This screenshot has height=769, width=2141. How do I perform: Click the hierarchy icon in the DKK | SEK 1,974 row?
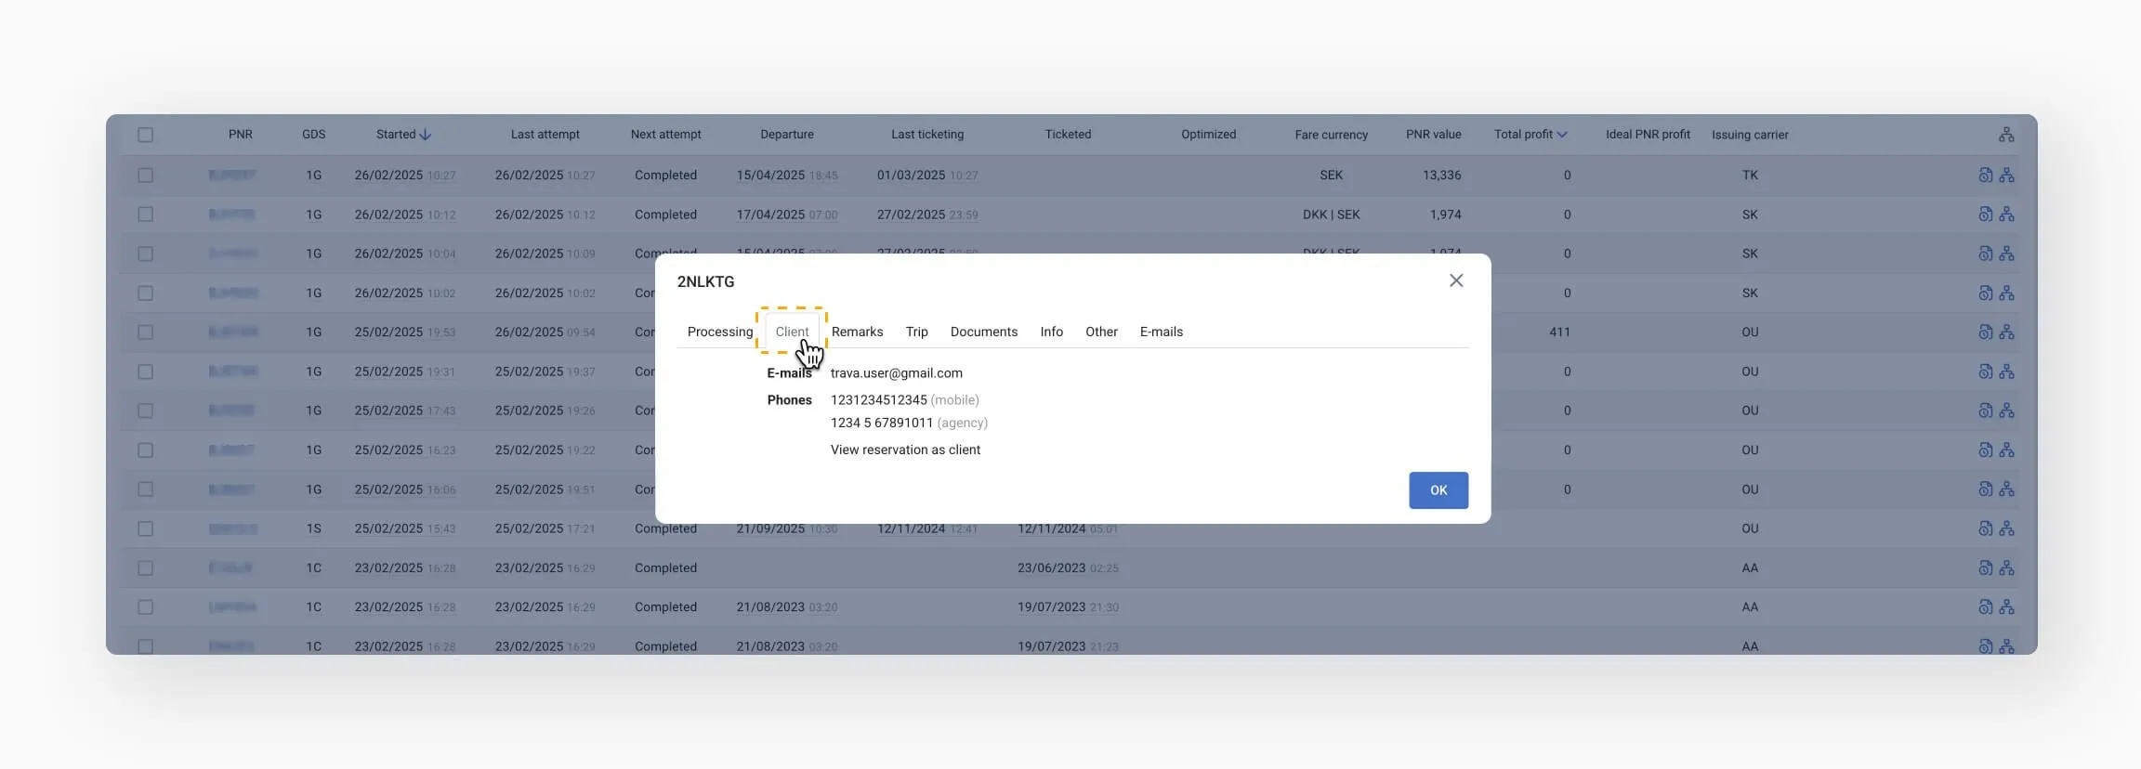[x=2006, y=215]
